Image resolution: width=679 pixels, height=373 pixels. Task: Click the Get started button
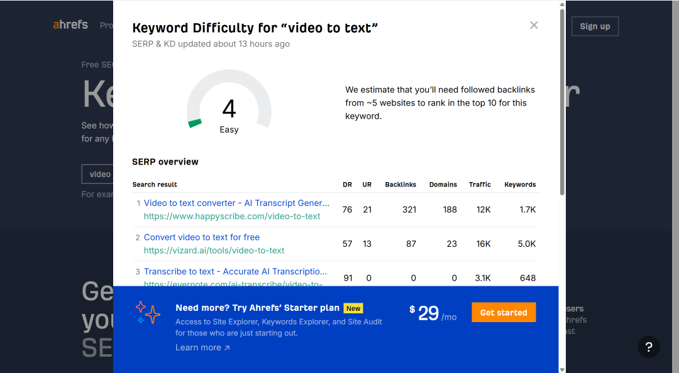coord(504,313)
